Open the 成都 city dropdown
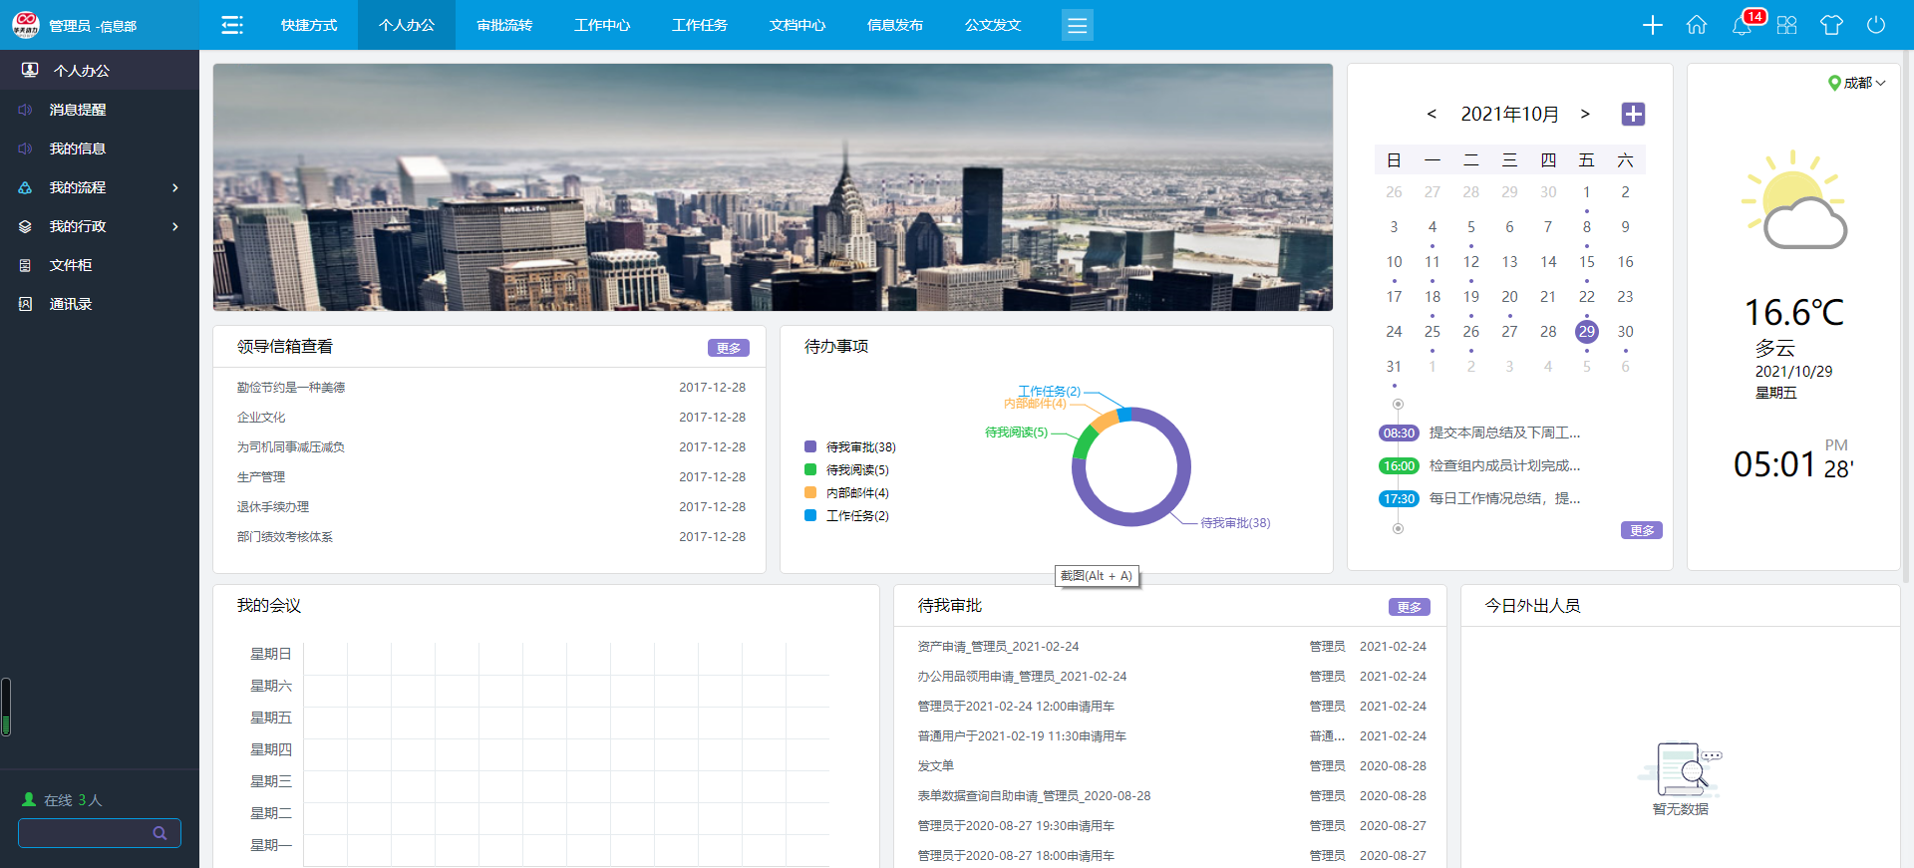The height and width of the screenshot is (868, 1914). coord(1856,83)
